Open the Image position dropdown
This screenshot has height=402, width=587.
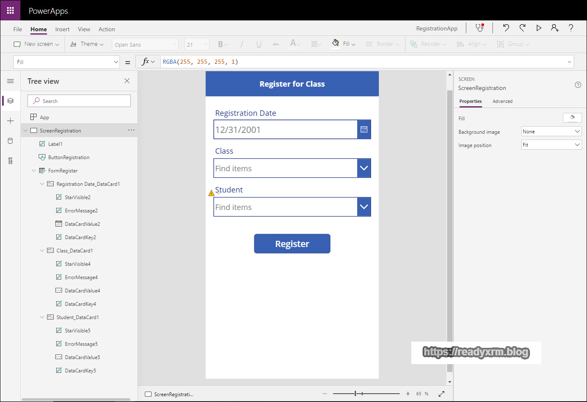(551, 145)
